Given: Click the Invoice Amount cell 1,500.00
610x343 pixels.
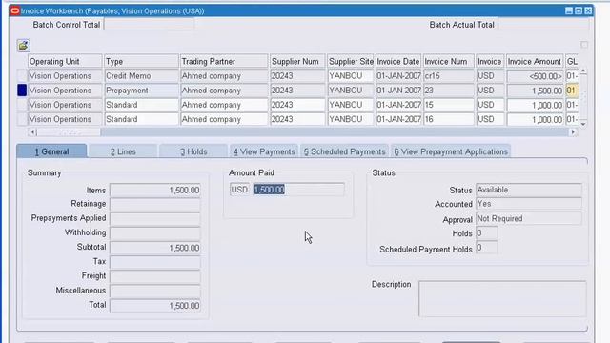Looking at the screenshot, I should click(x=536, y=91).
